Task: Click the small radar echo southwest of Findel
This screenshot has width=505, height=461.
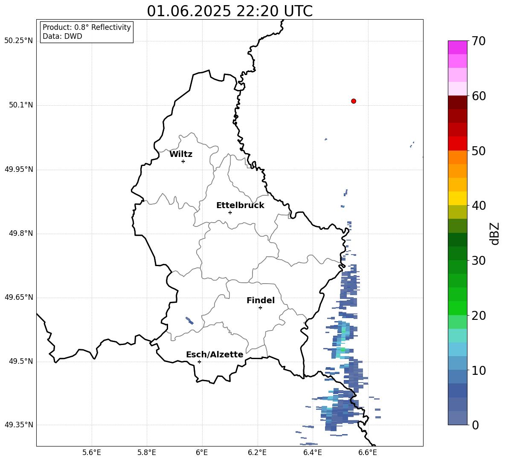Action: point(189,321)
